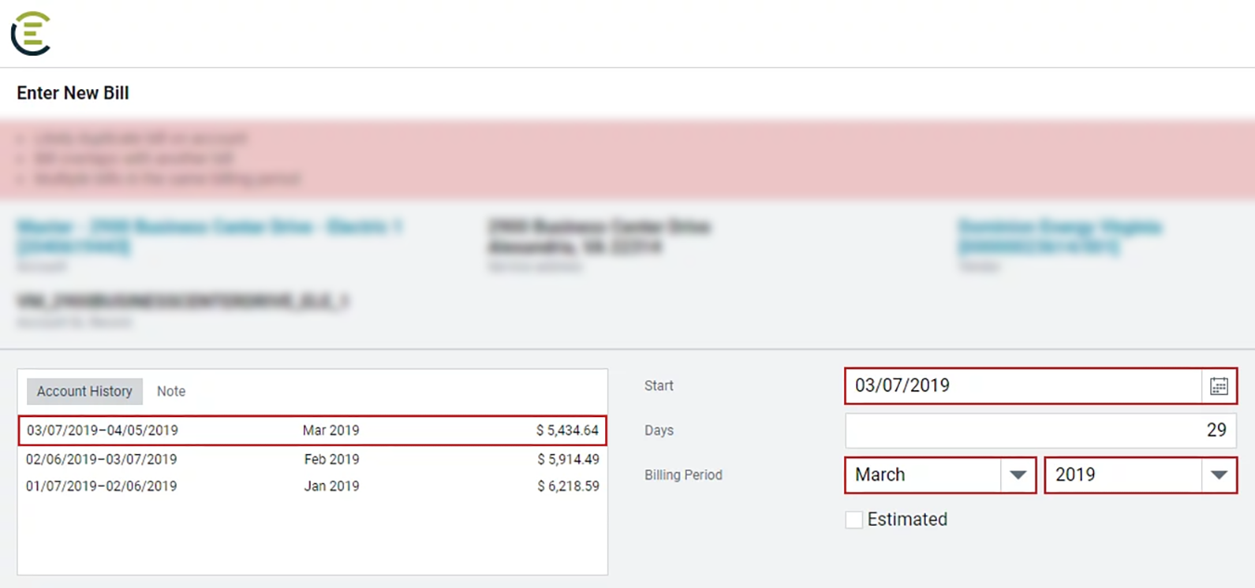1255x588 pixels.
Task: Click the $ 5,914.49 amount
Action: point(567,459)
